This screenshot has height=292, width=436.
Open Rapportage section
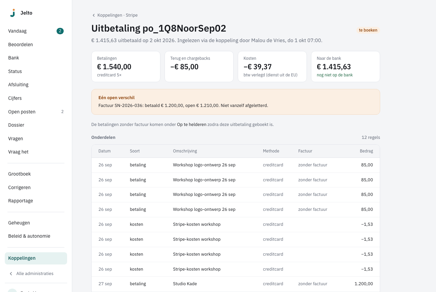[36, 201]
